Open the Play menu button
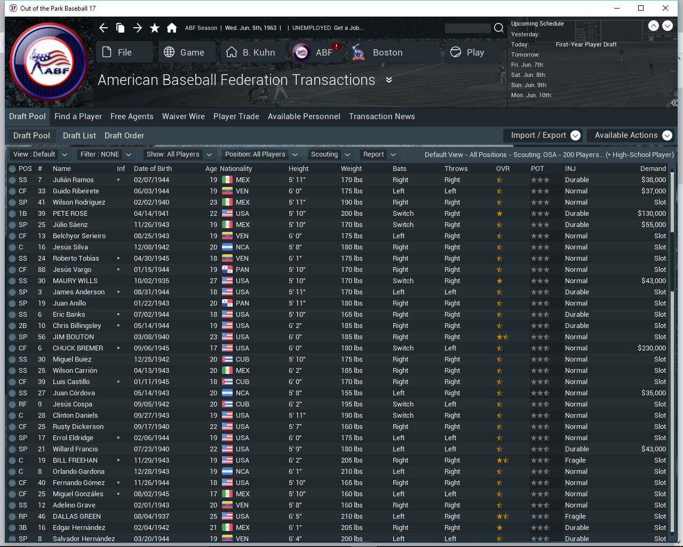The height and width of the screenshot is (547, 683). coord(468,52)
